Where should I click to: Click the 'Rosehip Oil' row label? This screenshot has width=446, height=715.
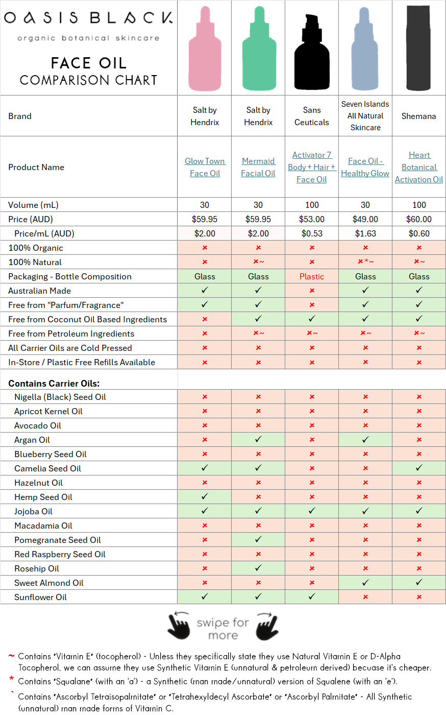coord(37,568)
